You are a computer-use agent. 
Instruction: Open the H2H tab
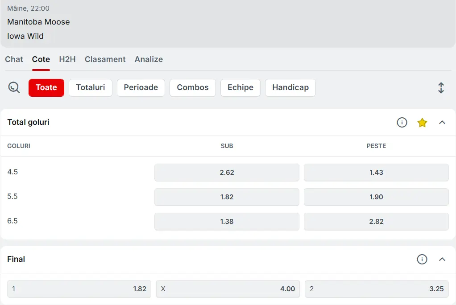click(67, 59)
